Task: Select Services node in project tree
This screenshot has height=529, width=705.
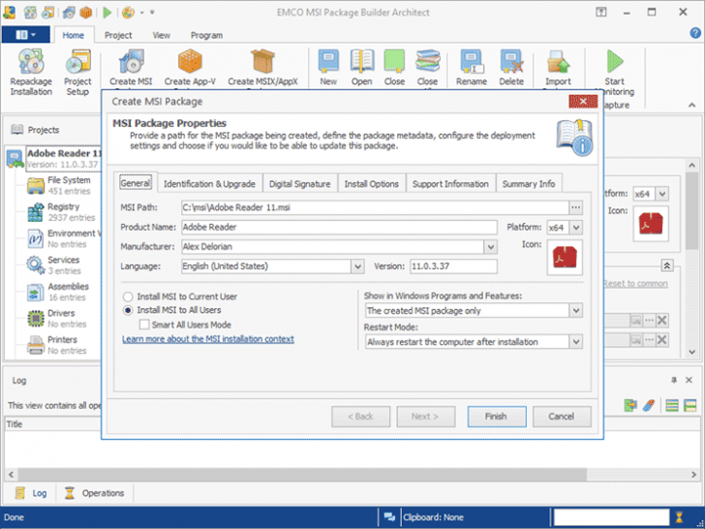Action: pos(63,264)
